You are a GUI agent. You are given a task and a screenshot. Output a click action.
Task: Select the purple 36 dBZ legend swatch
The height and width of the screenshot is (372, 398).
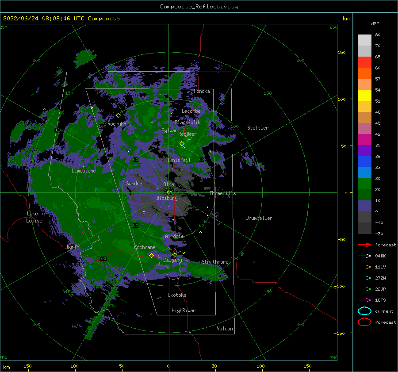[x=364, y=151]
